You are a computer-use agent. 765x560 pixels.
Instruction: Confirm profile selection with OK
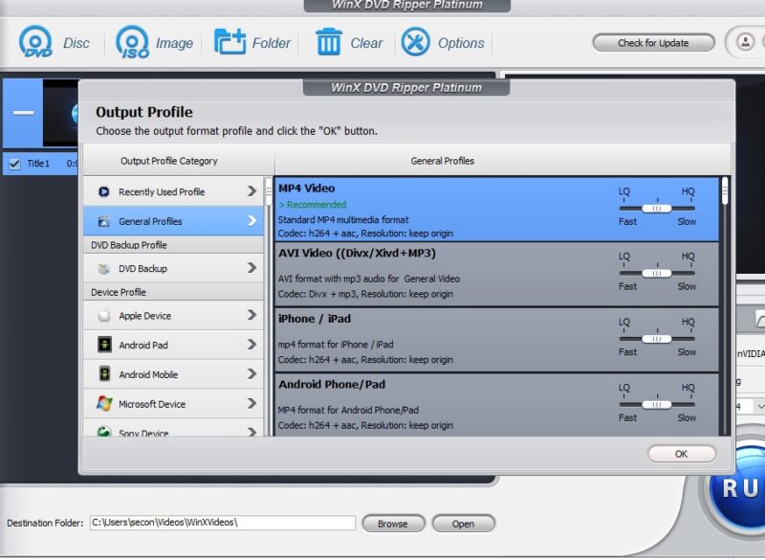681,454
